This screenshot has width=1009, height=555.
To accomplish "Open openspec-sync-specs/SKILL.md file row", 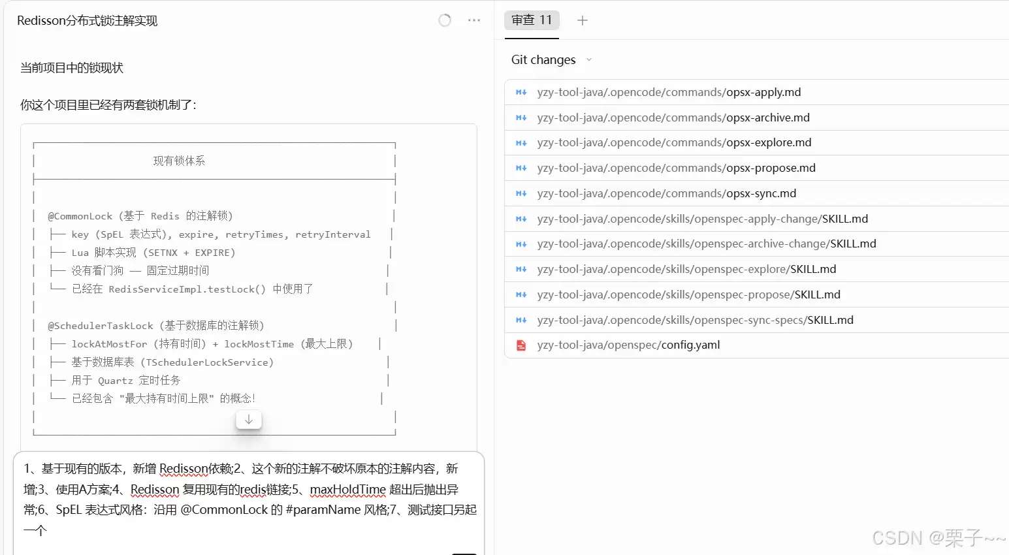I will point(757,320).
